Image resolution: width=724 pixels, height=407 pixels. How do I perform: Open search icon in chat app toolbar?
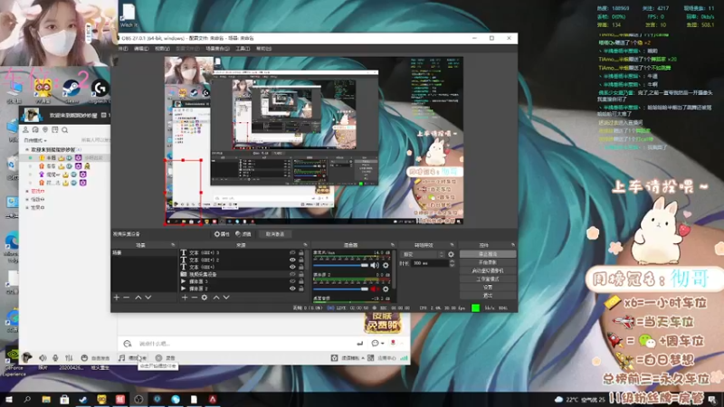click(x=65, y=130)
